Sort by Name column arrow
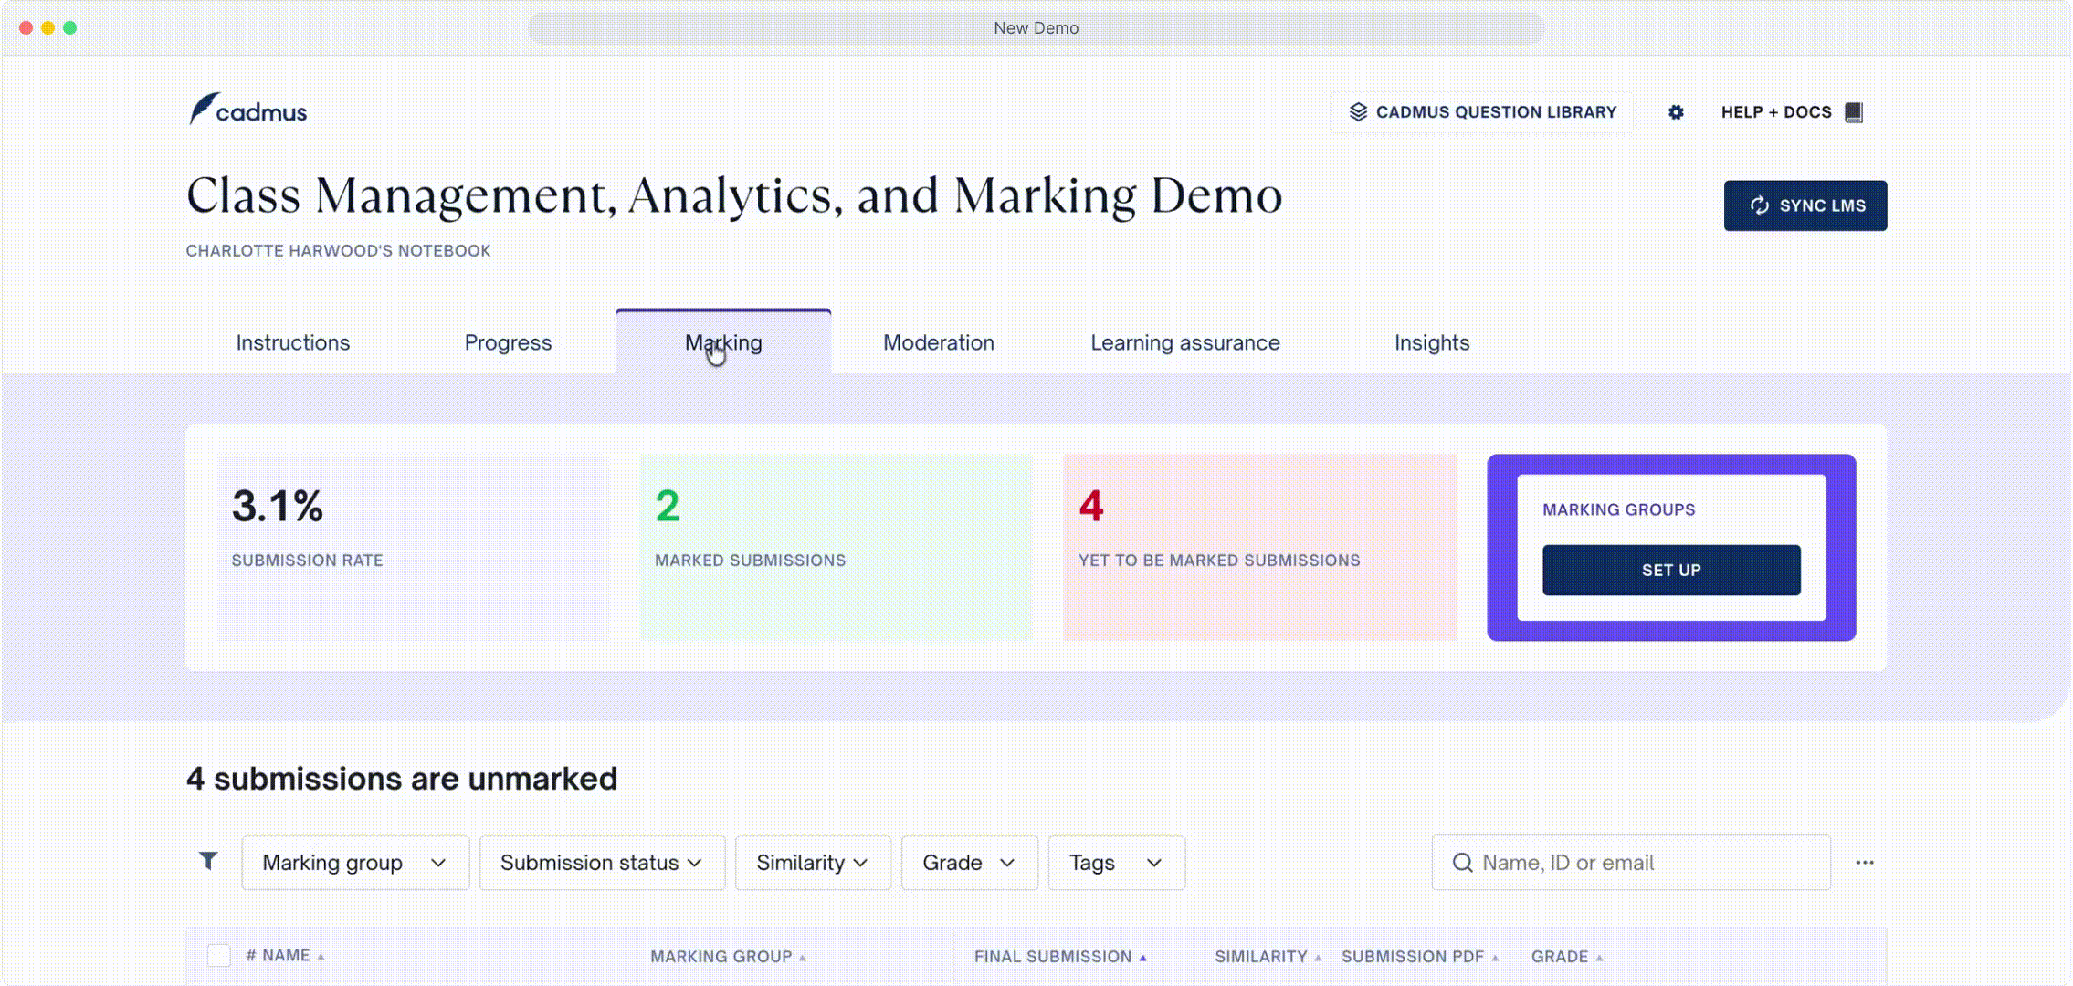 tap(321, 957)
